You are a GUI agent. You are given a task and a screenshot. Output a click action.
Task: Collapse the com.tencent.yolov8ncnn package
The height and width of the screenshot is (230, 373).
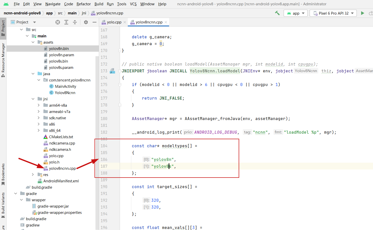click(39, 80)
